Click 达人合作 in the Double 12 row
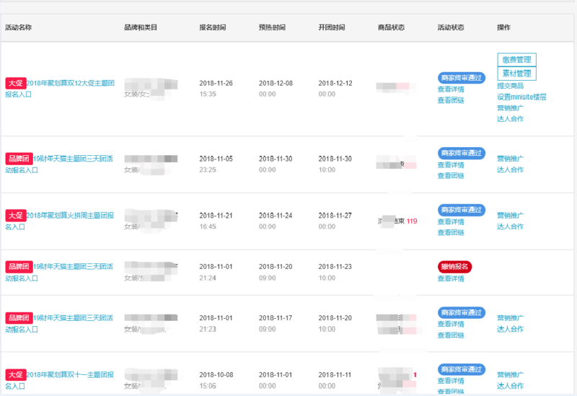This screenshot has width=577, height=396. point(510,118)
